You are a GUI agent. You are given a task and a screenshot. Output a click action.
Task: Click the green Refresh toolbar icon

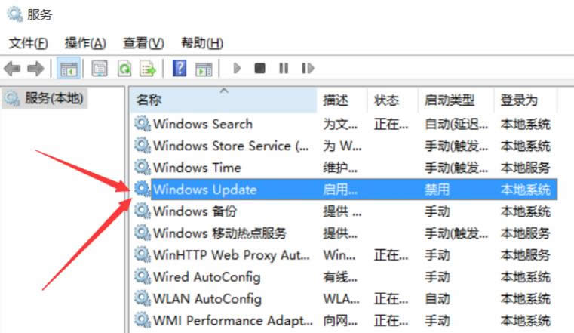pyautogui.click(x=124, y=69)
